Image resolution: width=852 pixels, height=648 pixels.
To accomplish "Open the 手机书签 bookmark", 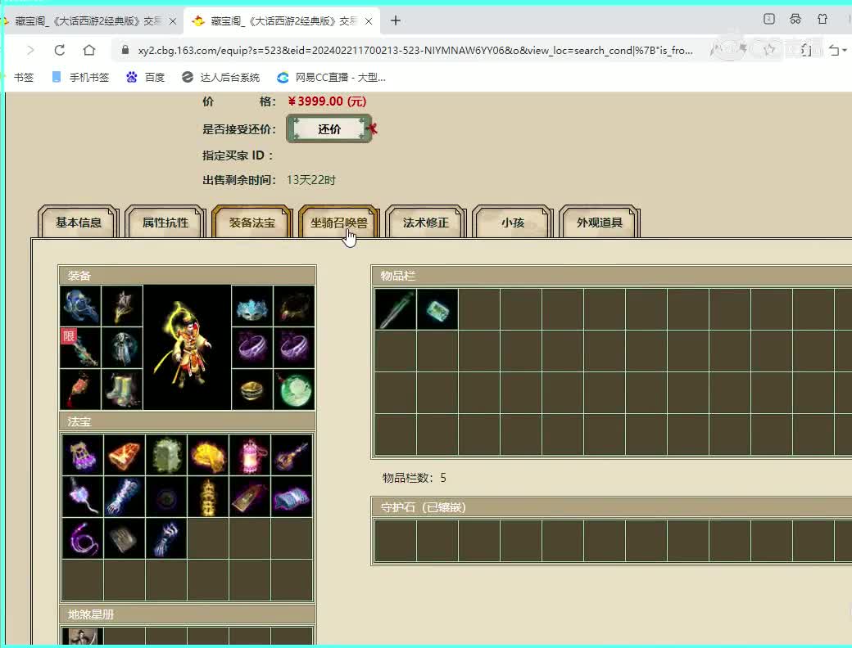I will coord(80,78).
